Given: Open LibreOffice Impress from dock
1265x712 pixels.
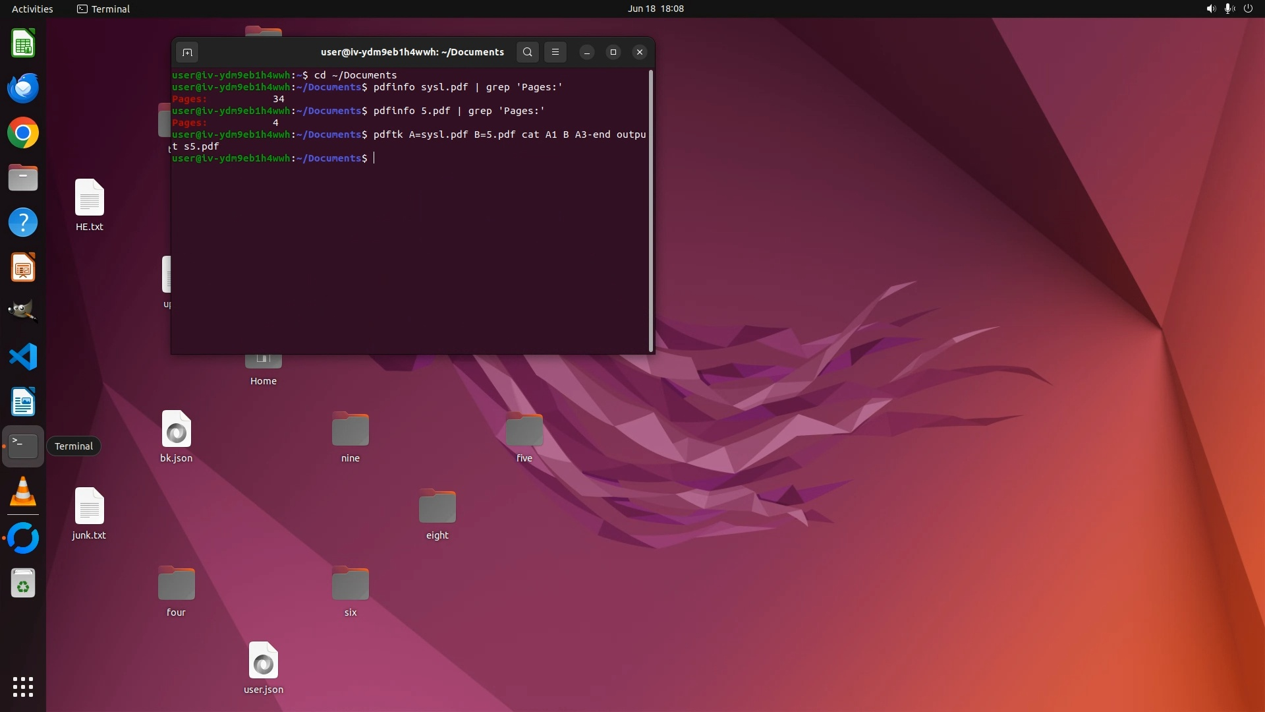Looking at the screenshot, I should (23, 268).
